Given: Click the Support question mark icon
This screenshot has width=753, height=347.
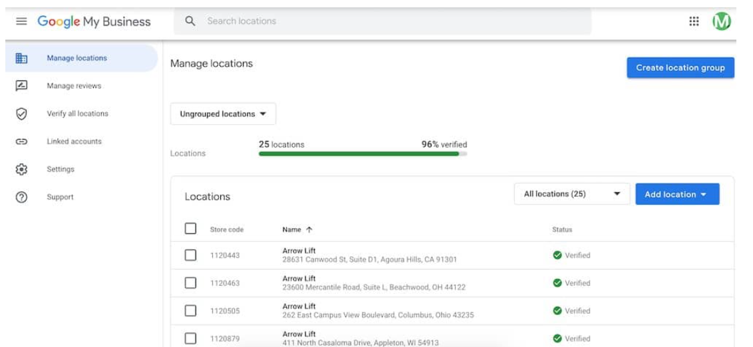Looking at the screenshot, I should pyautogui.click(x=21, y=197).
